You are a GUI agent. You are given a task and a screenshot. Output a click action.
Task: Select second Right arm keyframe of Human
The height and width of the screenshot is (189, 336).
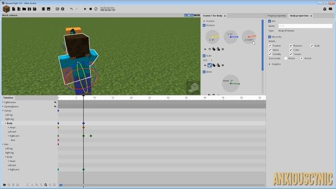(x=91, y=136)
